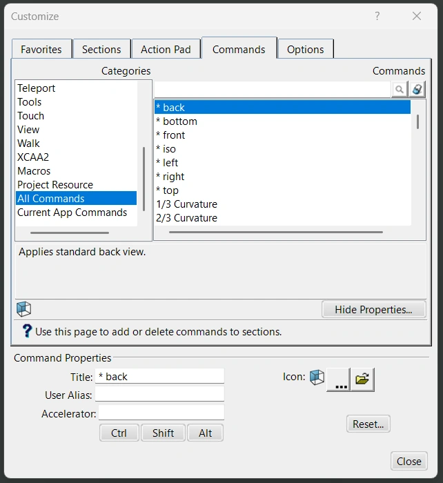This screenshot has width=443, height=483.
Task: Collapse panel with Hide Properties button
Action: [x=373, y=310]
